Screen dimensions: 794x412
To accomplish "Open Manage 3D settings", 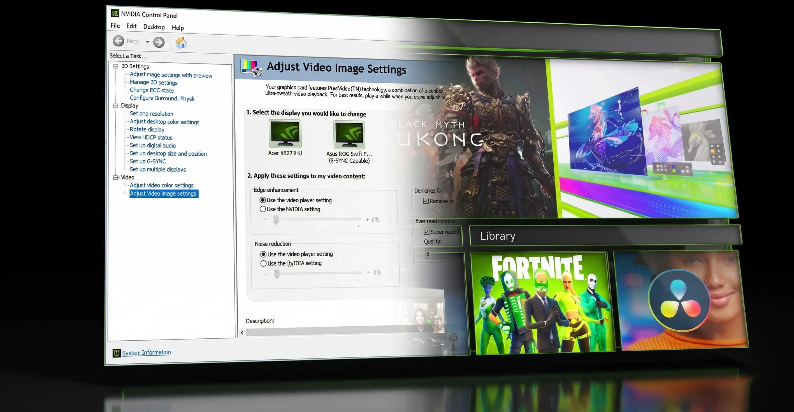I will pos(154,82).
